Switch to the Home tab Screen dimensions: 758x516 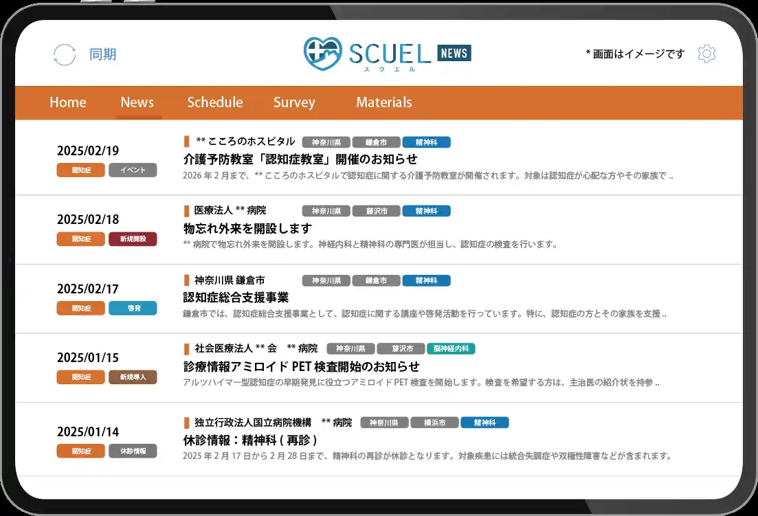pos(67,102)
